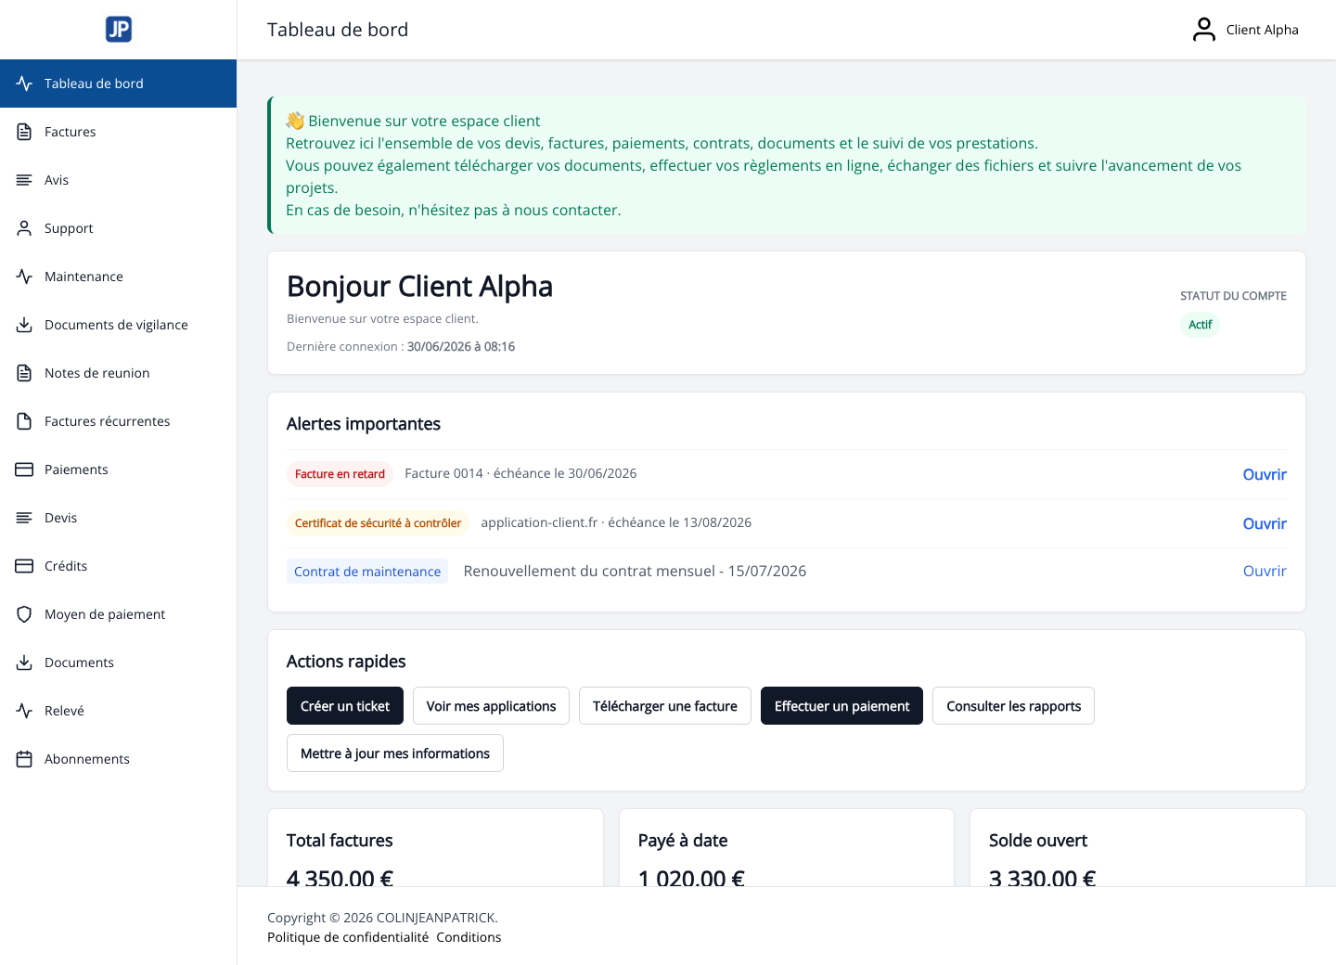
Task: Open the Documents sidebar entry
Action: coord(118,663)
